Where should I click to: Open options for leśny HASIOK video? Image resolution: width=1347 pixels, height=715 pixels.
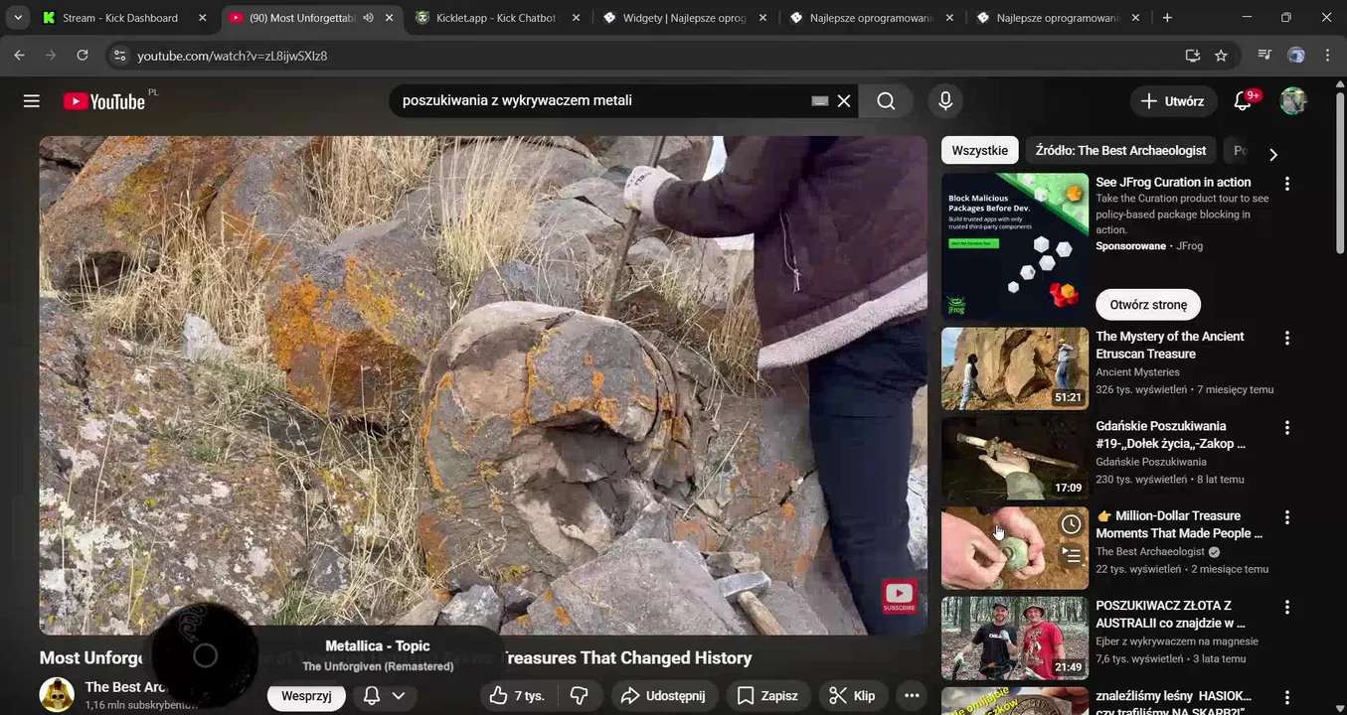tap(1287, 696)
